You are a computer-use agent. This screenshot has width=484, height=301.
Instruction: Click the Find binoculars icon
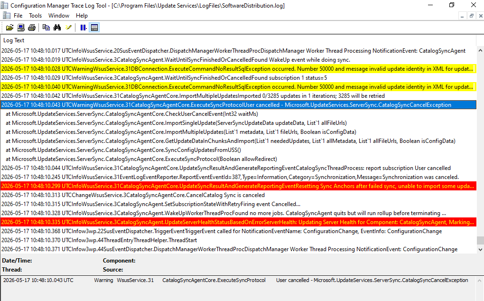[x=57, y=28]
